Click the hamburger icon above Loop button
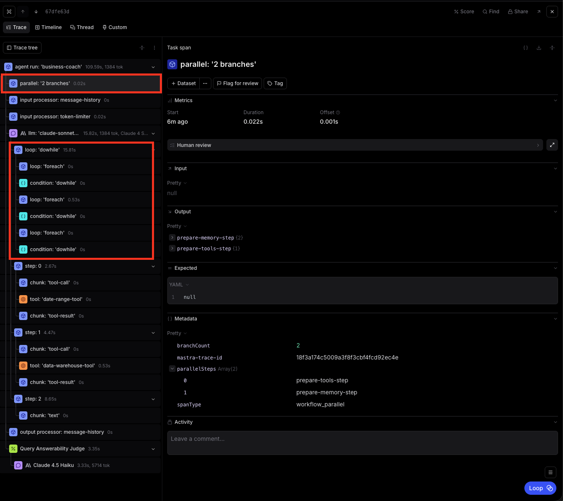 tap(551, 472)
